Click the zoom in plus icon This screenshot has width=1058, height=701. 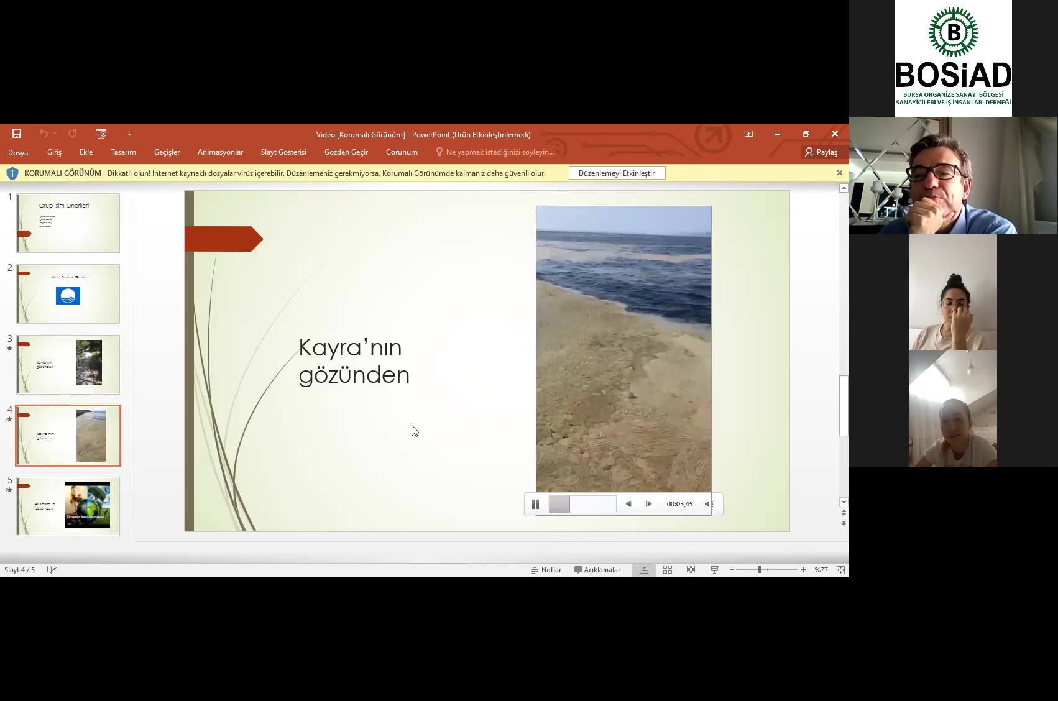(803, 570)
